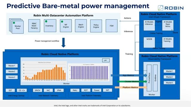Screen dimensions: 191x107
Task: Select the IPMI box
Action: [x=59, y=90]
